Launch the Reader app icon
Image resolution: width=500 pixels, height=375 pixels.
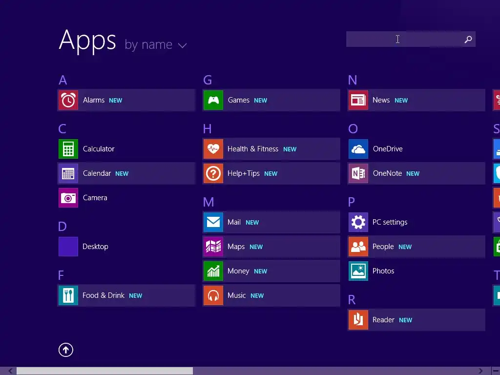(x=358, y=320)
